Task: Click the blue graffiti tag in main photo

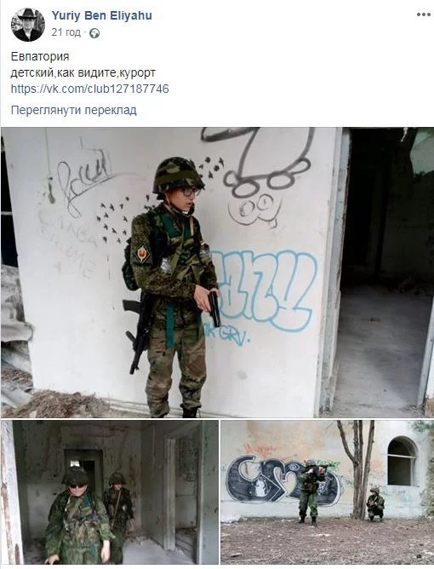Action: tap(263, 290)
